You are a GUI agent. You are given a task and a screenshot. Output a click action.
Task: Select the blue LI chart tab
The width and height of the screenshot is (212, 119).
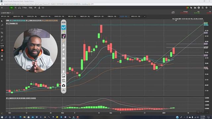[x=124, y=17]
